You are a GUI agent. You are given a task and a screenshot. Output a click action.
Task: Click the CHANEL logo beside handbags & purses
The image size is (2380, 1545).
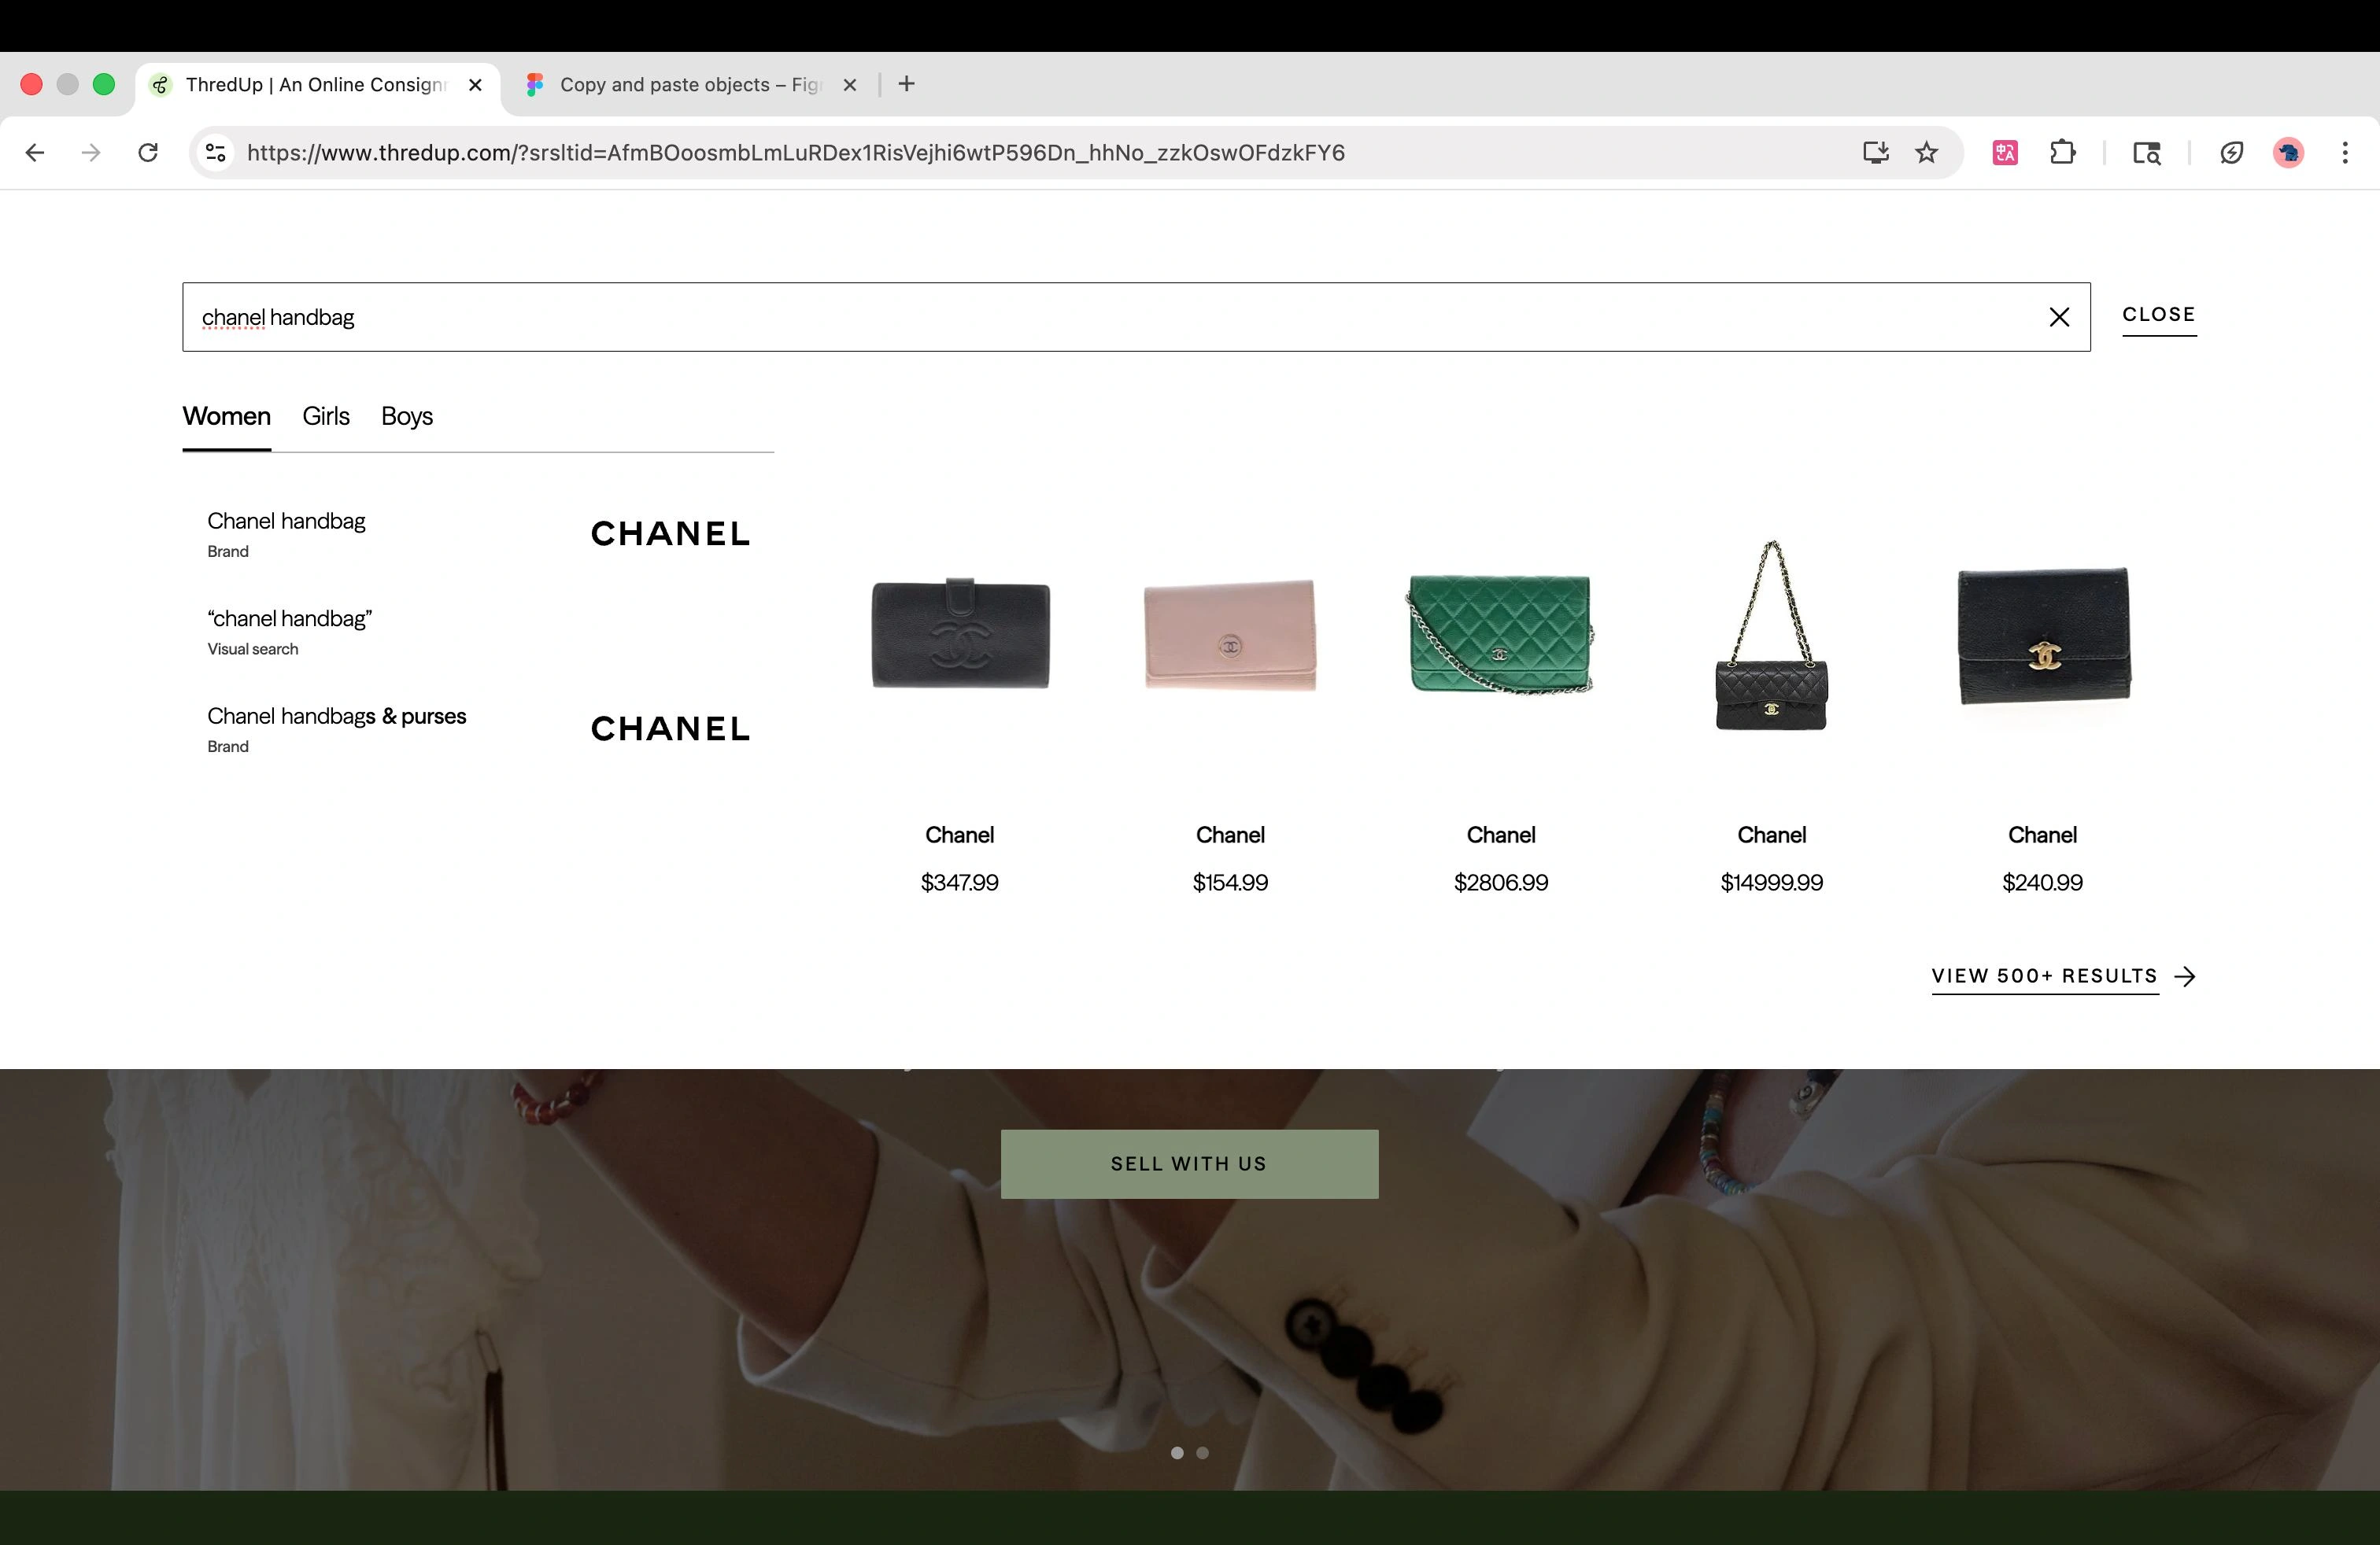coord(670,728)
